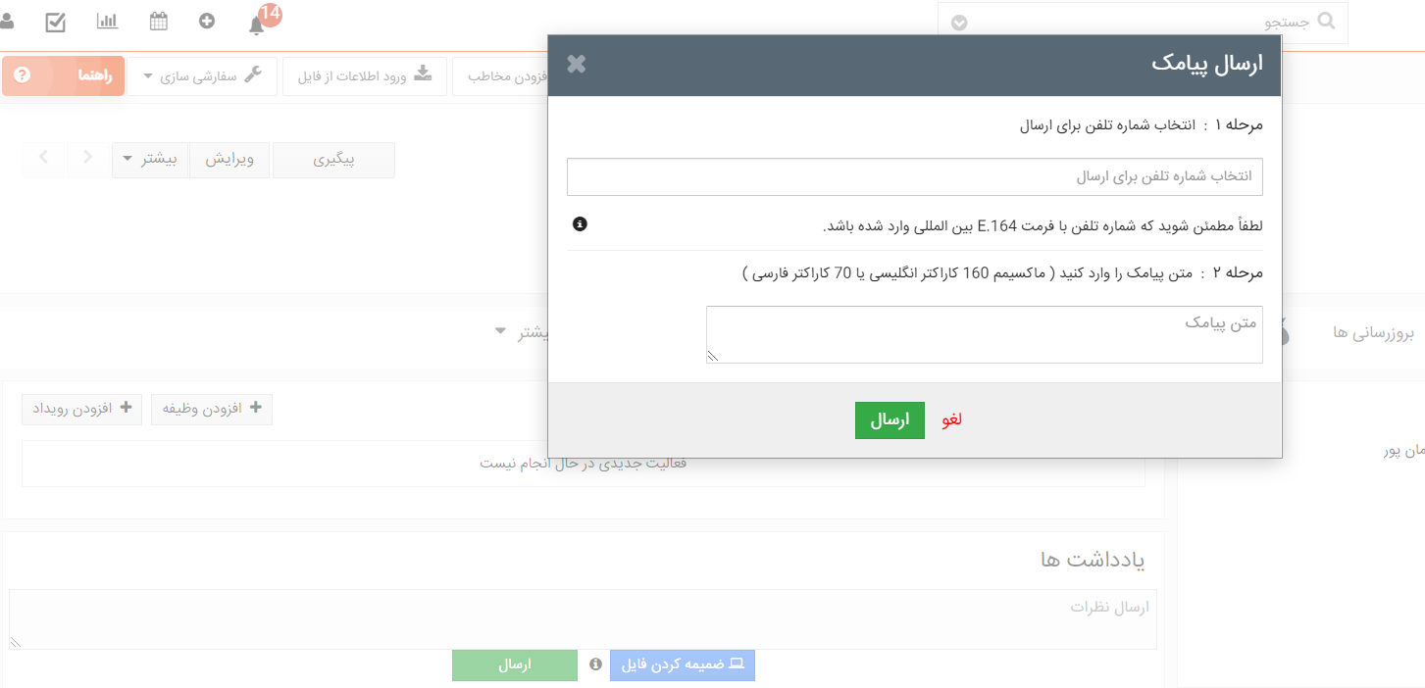This screenshot has height=688, width=1425.
Task: Click the question mark icon on راهنما
Action: (x=23, y=74)
